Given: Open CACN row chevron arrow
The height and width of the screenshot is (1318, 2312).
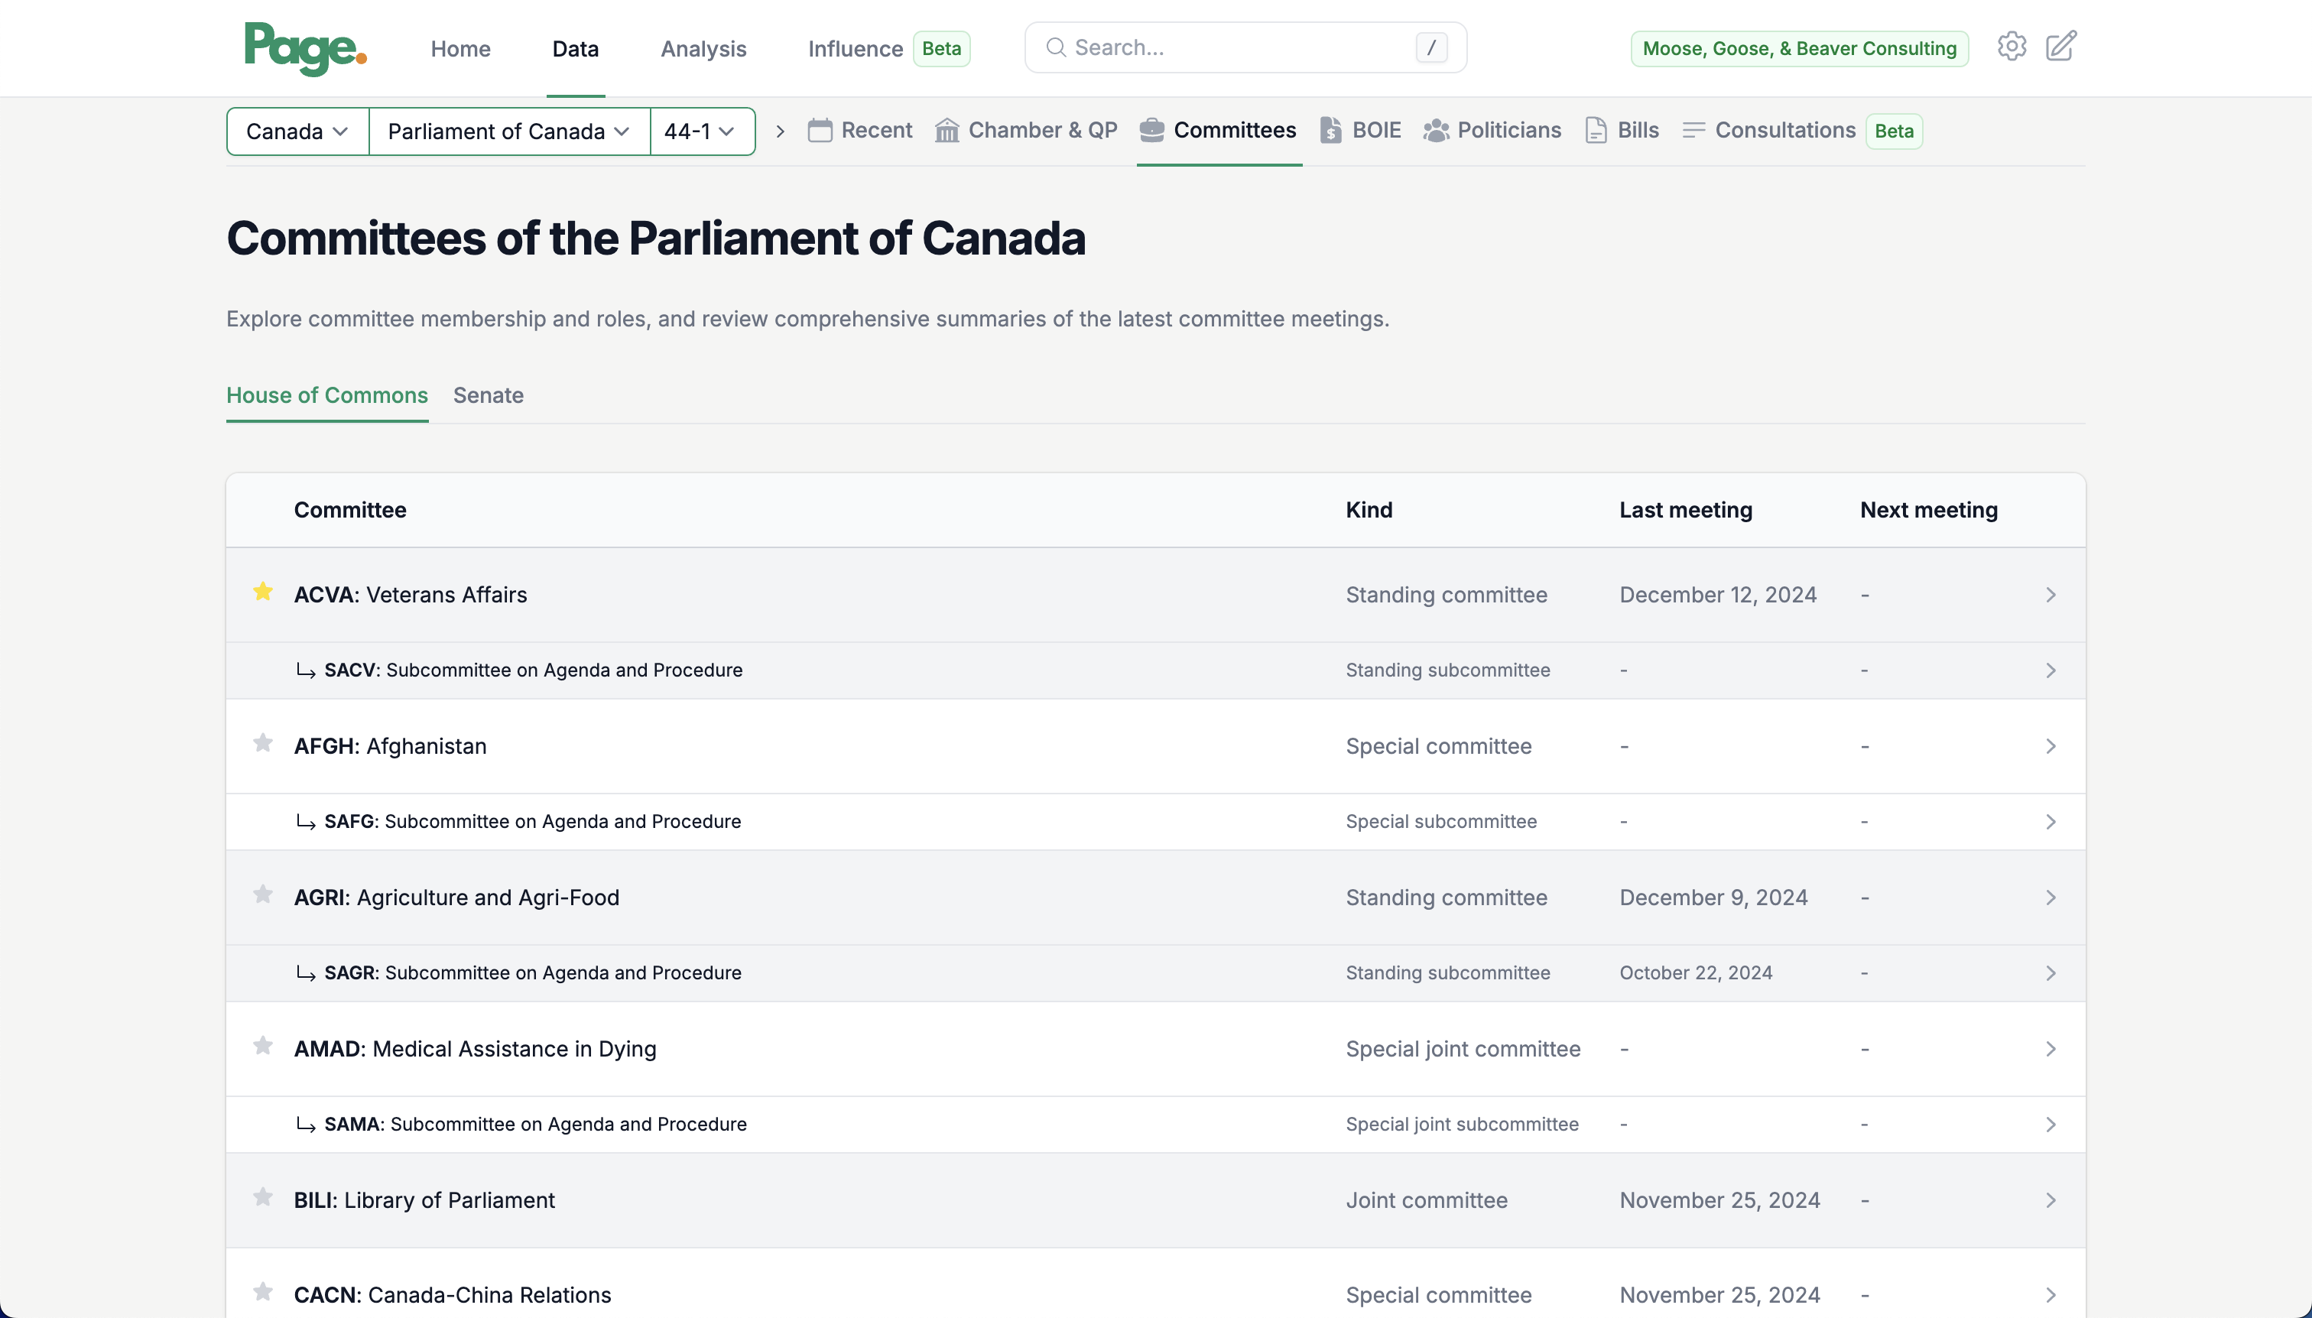Looking at the screenshot, I should pyautogui.click(x=2051, y=1295).
